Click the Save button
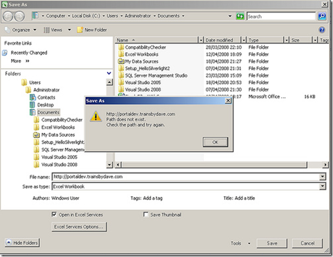Screen dimensions: 333x257 coord(272,243)
